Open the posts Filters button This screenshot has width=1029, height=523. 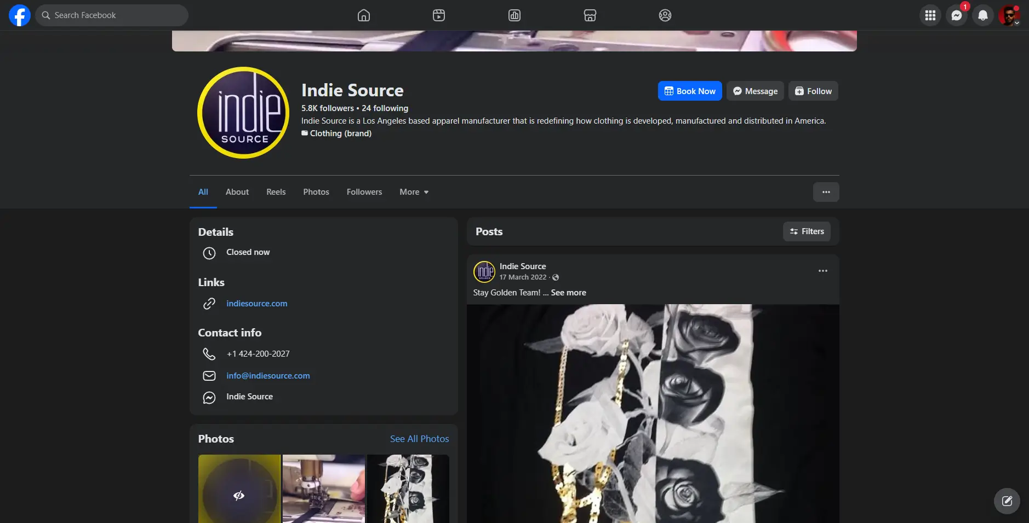tap(807, 231)
